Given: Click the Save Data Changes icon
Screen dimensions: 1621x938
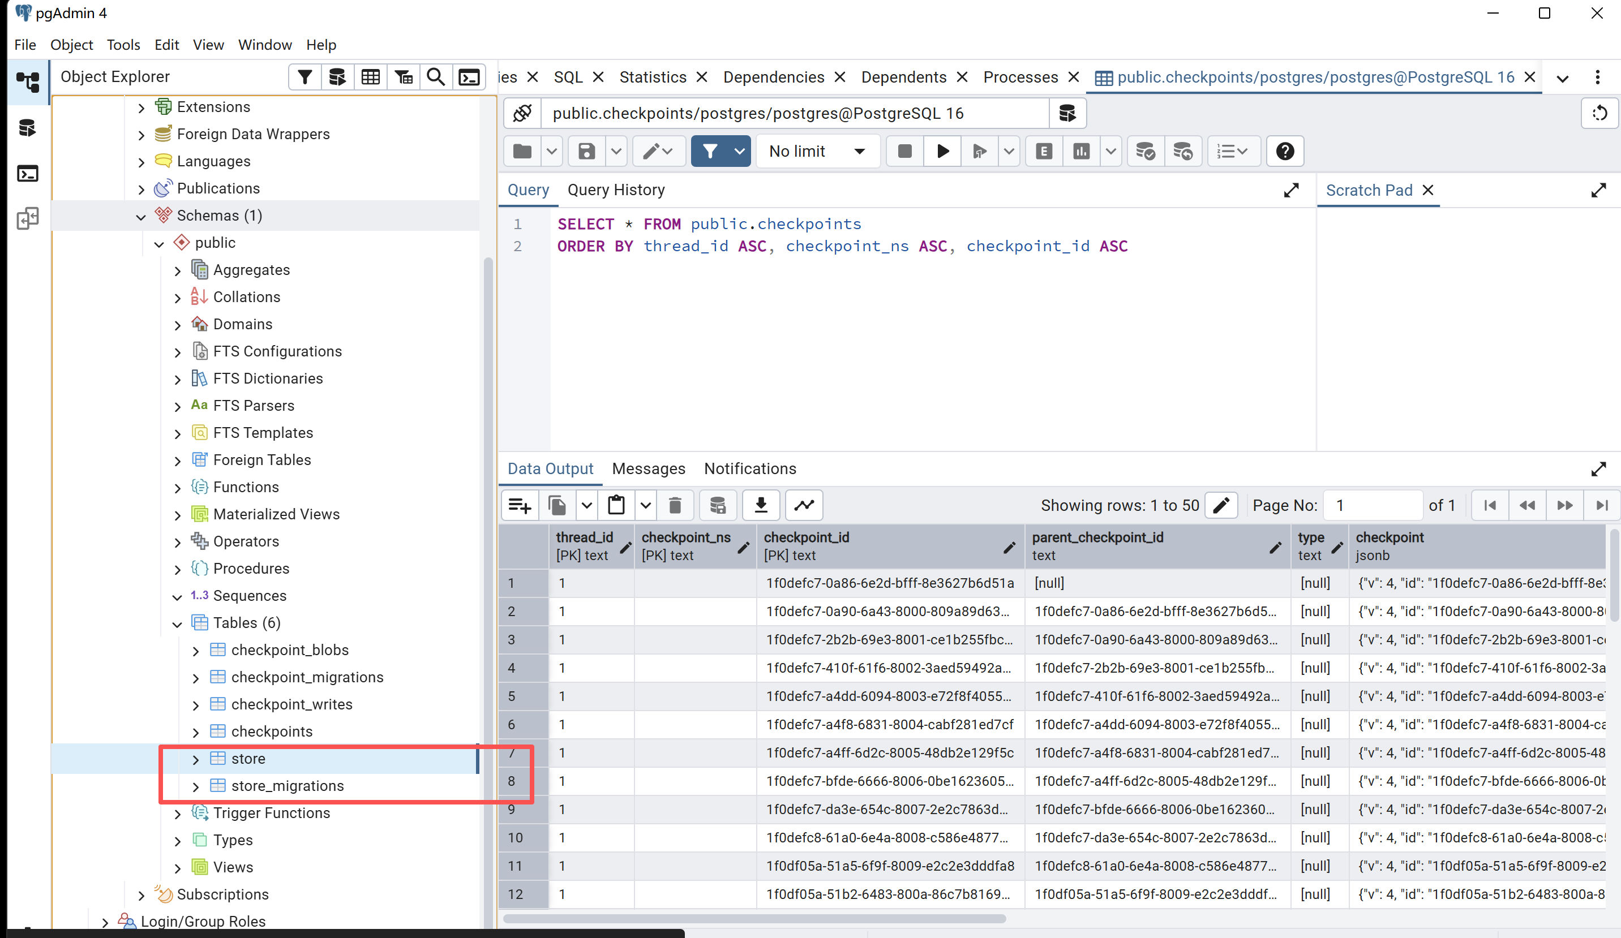Looking at the screenshot, I should pyautogui.click(x=717, y=505).
